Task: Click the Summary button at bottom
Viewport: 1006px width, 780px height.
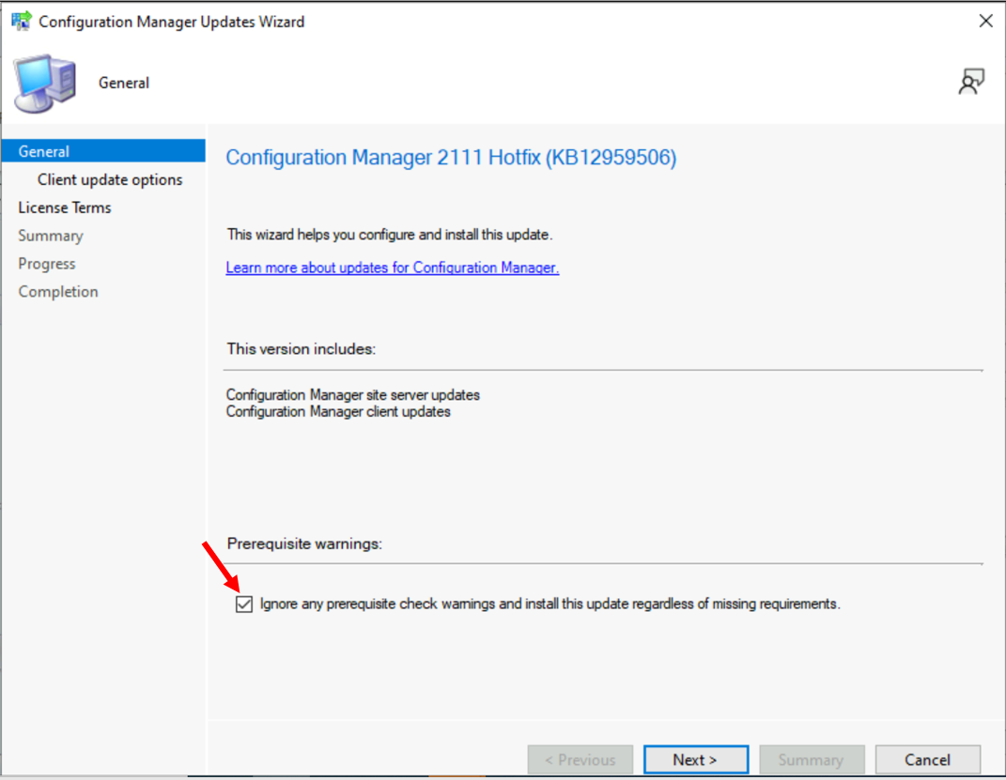Action: (812, 759)
